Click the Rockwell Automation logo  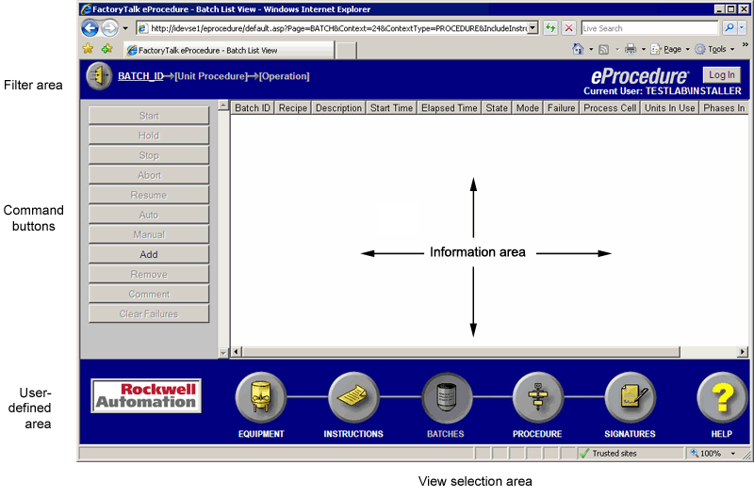point(146,396)
